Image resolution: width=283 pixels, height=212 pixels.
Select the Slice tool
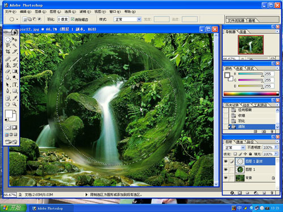[15, 51]
